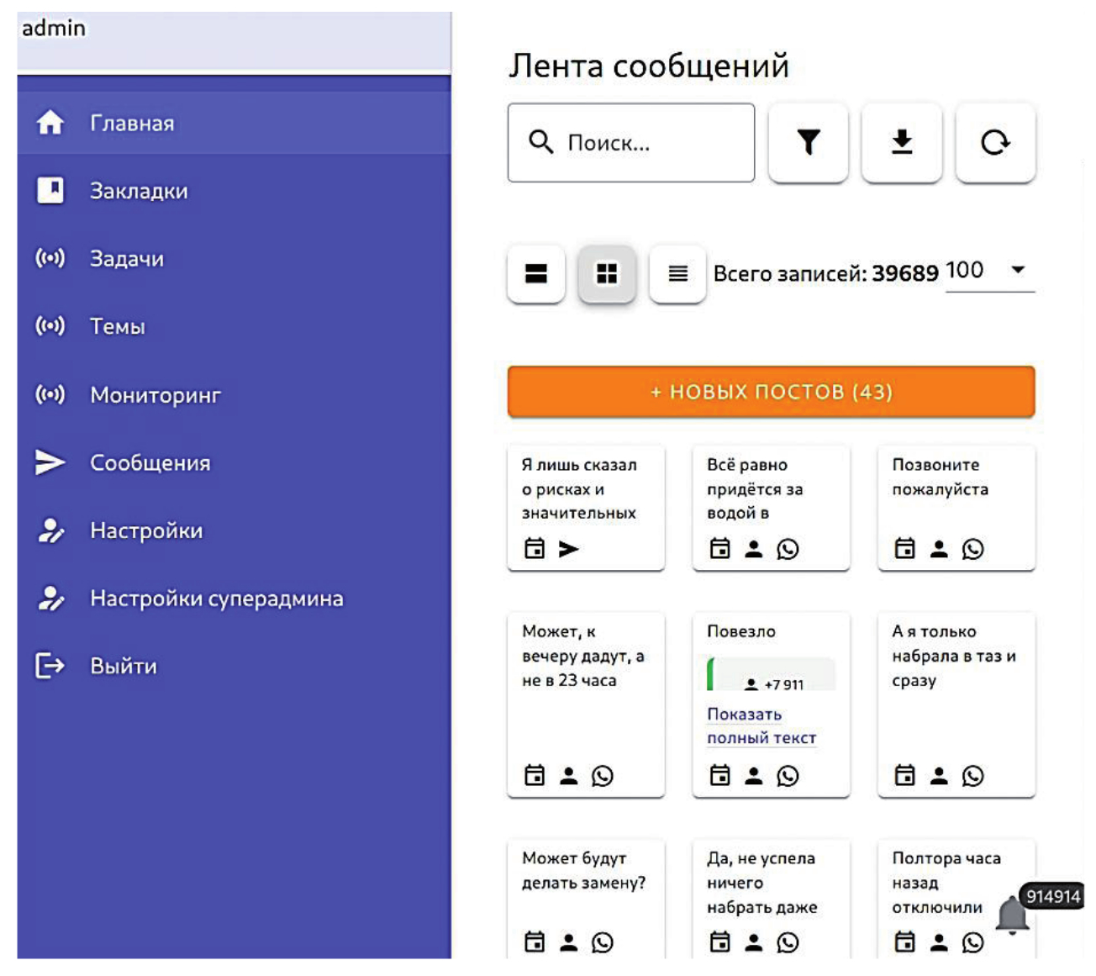The height and width of the screenshot is (976, 1096).
Task: Go to Закладки in the sidebar
Action: 139,191
